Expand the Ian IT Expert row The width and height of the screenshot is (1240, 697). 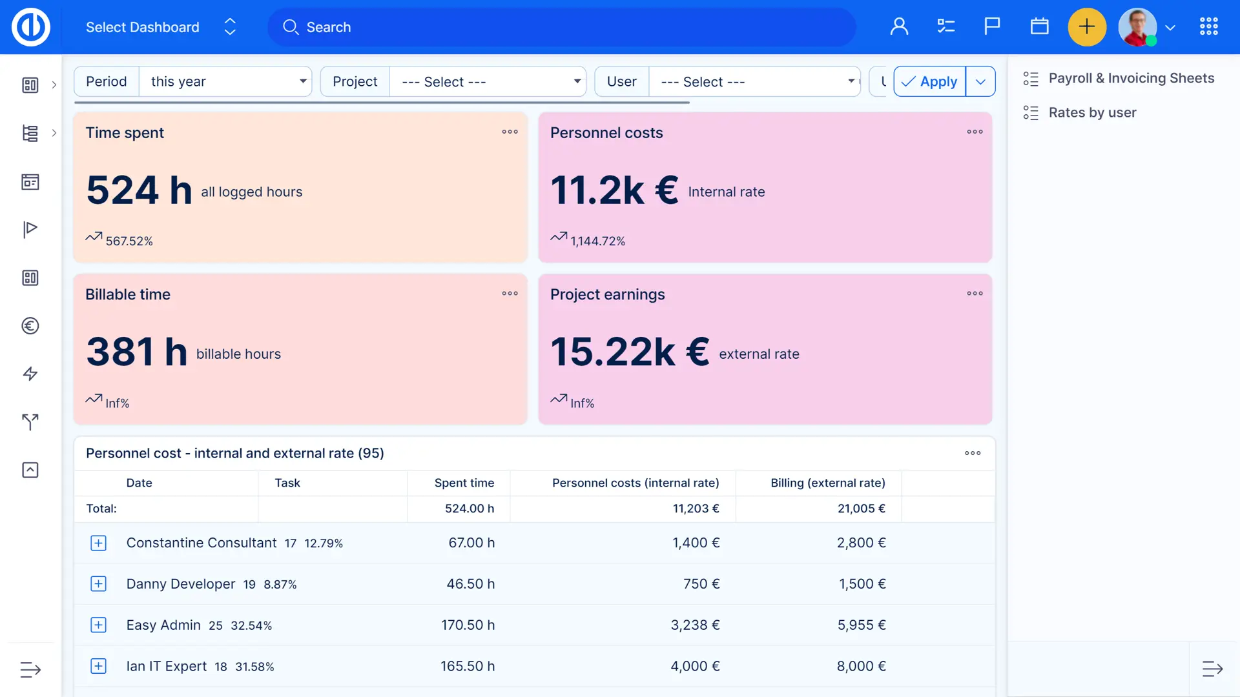coord(98,666)
